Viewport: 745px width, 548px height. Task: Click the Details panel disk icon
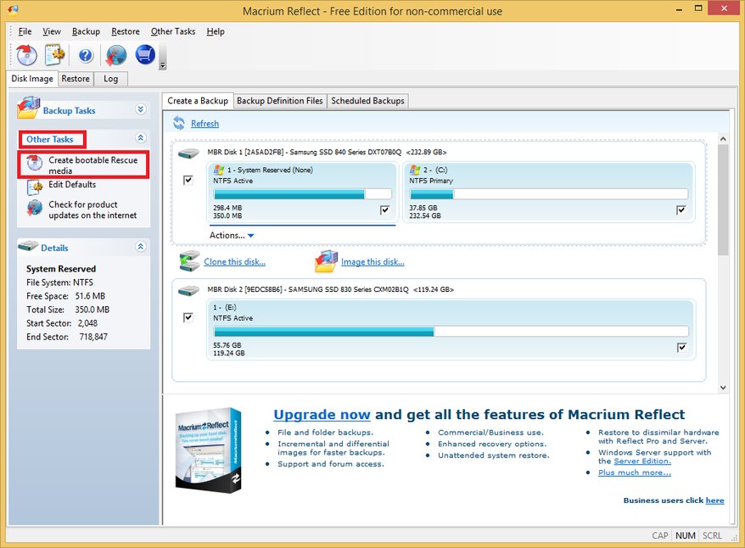(28, 245)
